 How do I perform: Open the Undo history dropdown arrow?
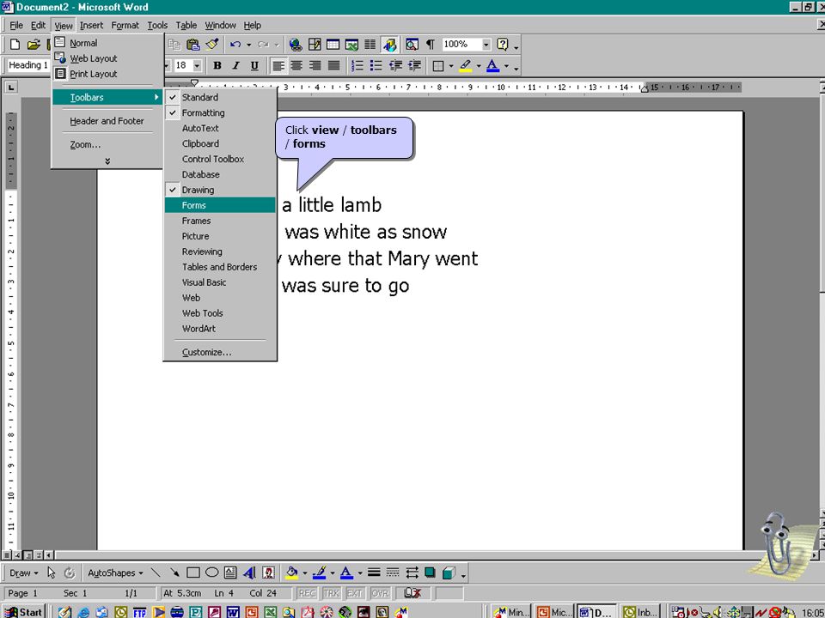[x=248, y=45]
